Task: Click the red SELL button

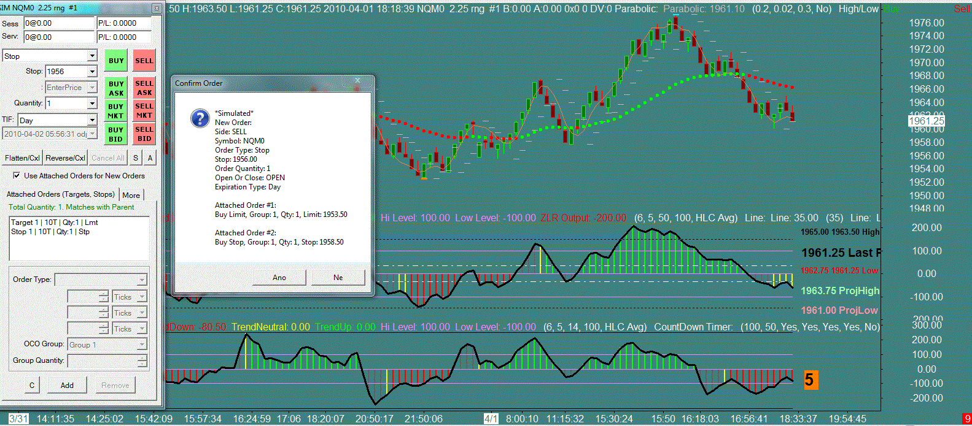Action: (144, 61)
